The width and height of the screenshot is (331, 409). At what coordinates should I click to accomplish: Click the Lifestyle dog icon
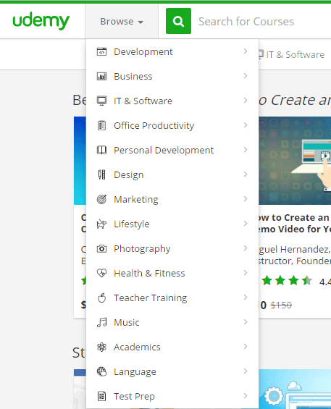pos(102,224)
